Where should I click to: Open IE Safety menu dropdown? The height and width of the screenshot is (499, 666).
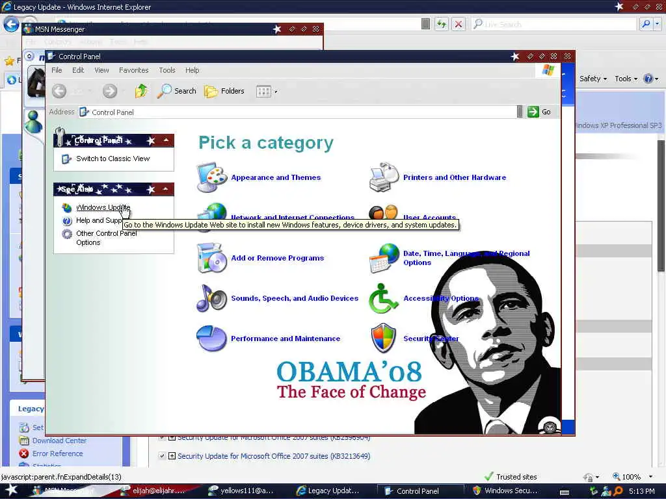[x=593, y=79]
